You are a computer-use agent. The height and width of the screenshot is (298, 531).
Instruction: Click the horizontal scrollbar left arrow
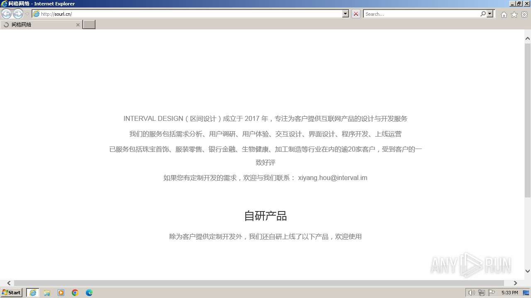(x=9, y=283)
